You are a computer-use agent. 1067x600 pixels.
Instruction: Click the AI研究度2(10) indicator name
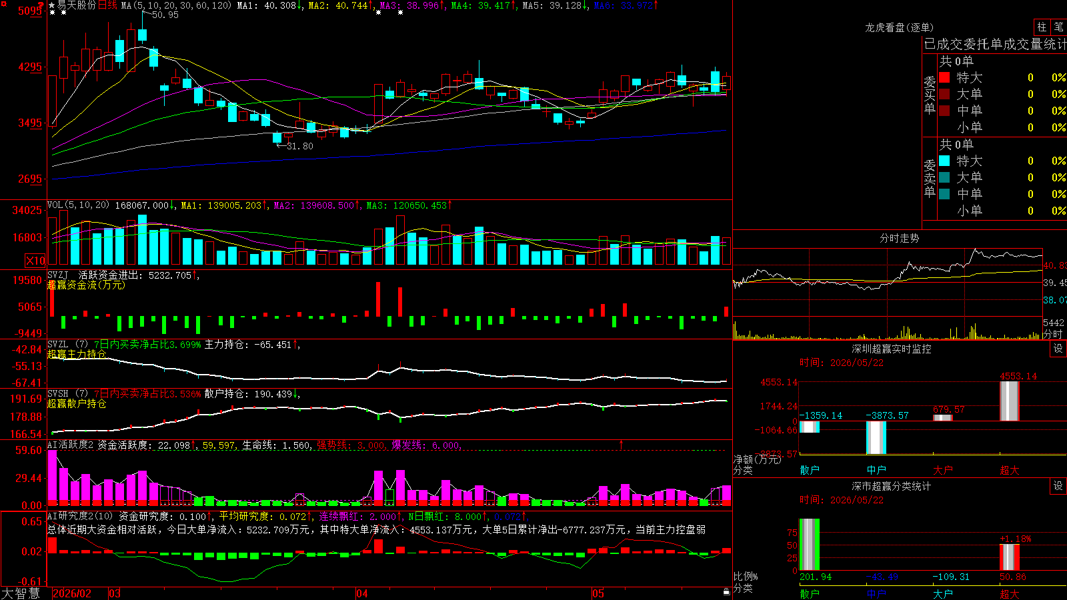(80, 516)
